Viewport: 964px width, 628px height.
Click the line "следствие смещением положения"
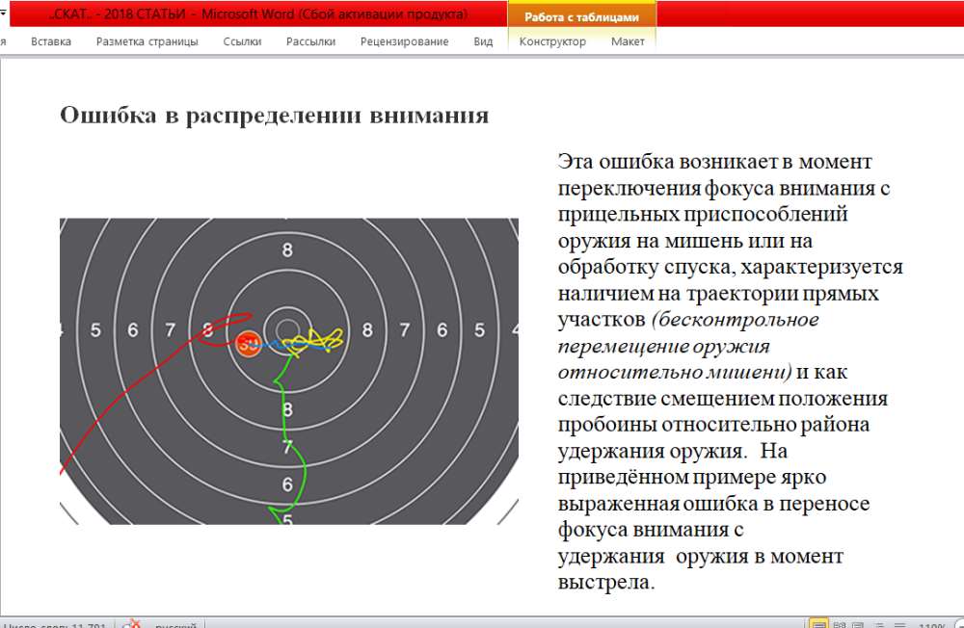(x=722, y=399)
